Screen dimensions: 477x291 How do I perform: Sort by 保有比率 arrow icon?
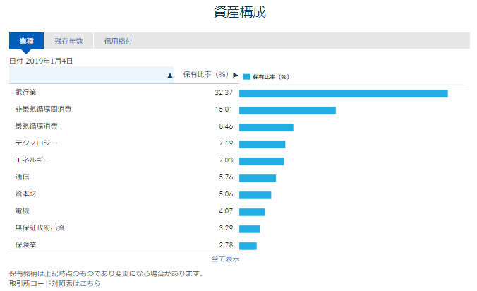tap(236, 75)
